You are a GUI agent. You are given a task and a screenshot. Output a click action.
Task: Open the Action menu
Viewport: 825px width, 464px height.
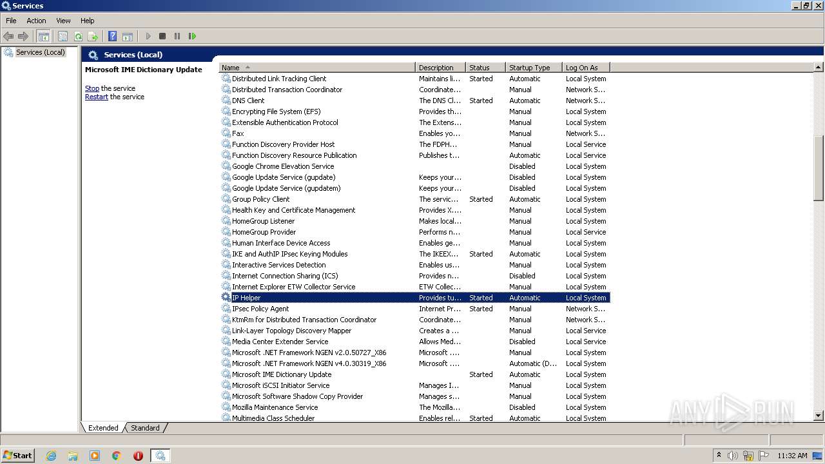coord(36,21)
